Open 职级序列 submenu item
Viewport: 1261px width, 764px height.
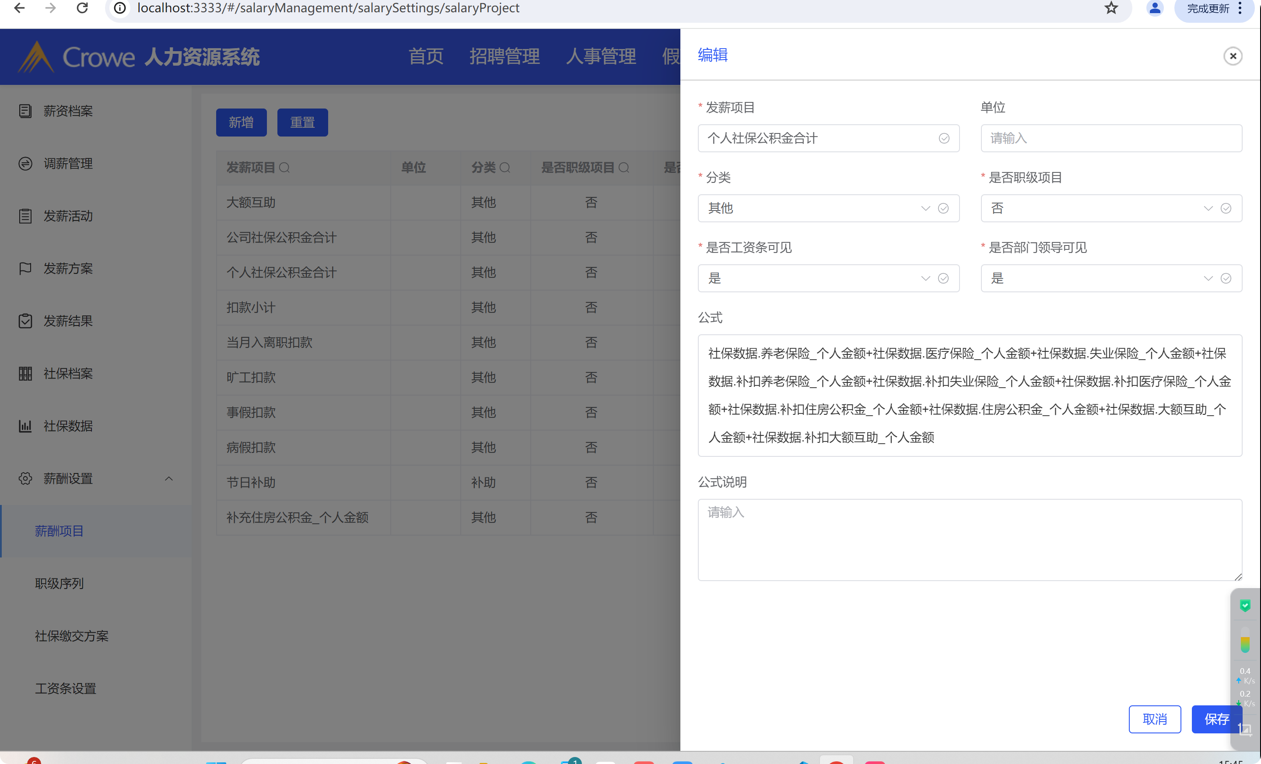(x=60, y=583)
